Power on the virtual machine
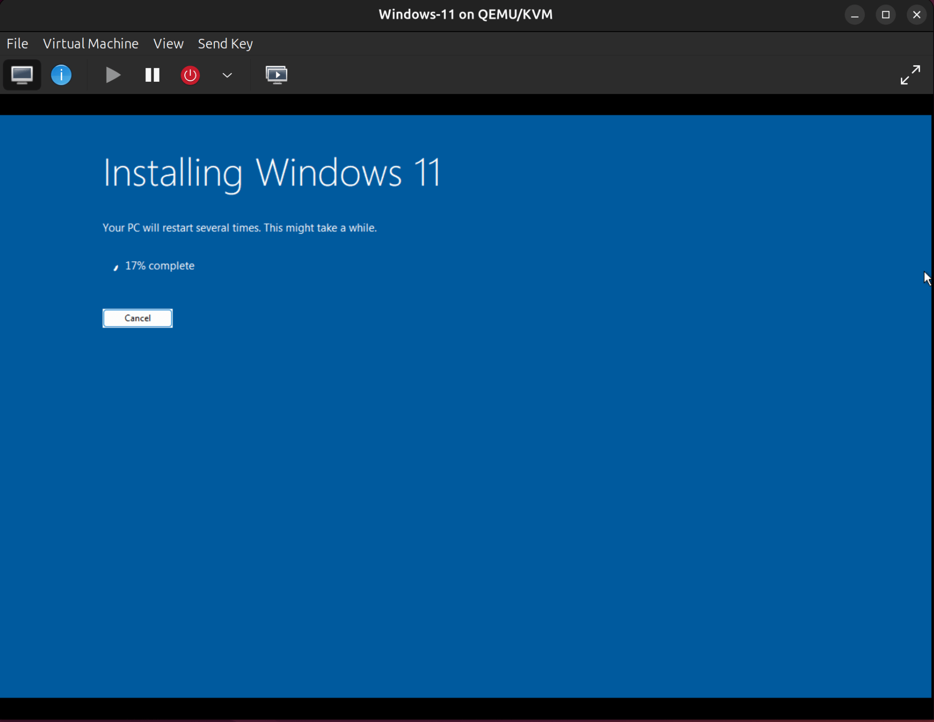Screen dimensions: 934x722 pyautogui.click(x=112, y=74)
